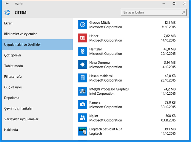This screenshot has height=142, width=191.
Task: Click the Kamera camera icon
Action: 83,104
